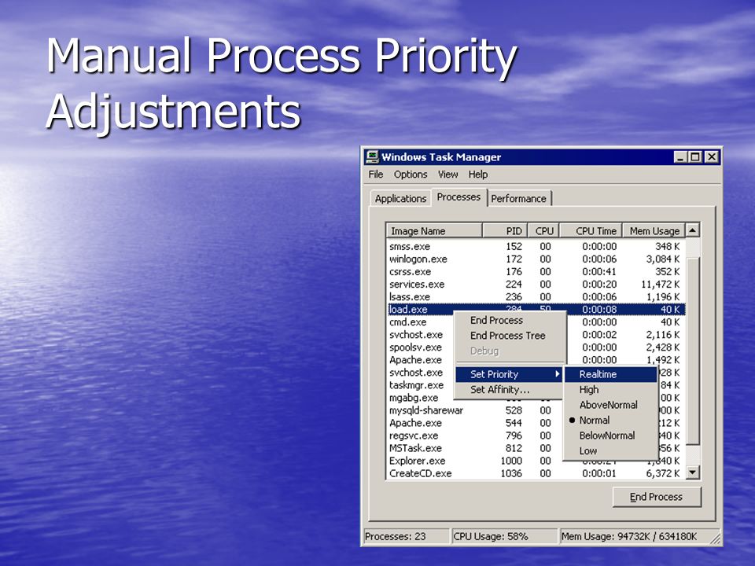Select the cmd.exe process row
Image resolution: width=755 pixels, height=566 pixels.
[x=420, y=322]
